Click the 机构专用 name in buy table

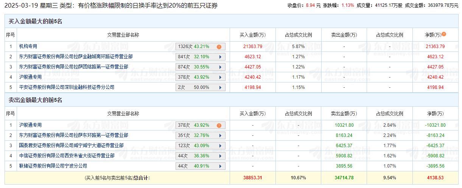point(28,47)
